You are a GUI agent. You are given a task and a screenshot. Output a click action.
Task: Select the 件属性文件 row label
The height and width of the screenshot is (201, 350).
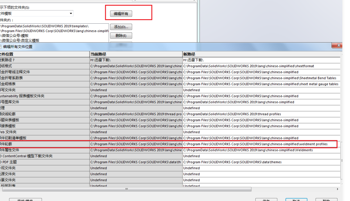(45, 150)
